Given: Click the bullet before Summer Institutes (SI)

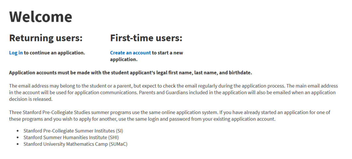Looking at the screenshot, I should point(18,131).
